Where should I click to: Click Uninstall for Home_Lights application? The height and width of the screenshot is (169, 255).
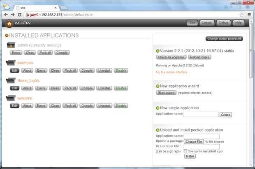pyautogui.click(x=104, y=88)
